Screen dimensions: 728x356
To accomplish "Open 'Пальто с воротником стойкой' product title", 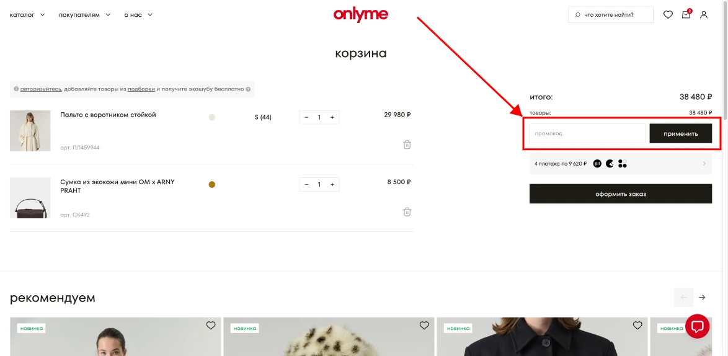I will [108, 115].
